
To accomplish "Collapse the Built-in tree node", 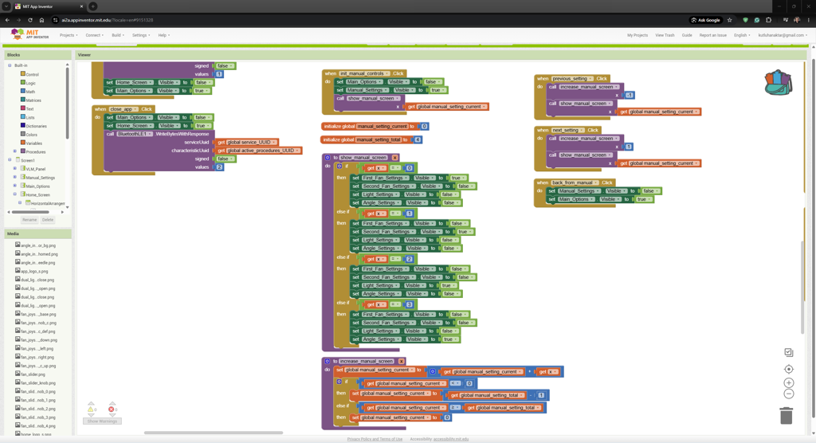I will click(10, 65).
